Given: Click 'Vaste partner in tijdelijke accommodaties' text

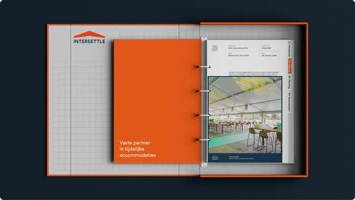Looking at the screenshot, I should (137, 149).
